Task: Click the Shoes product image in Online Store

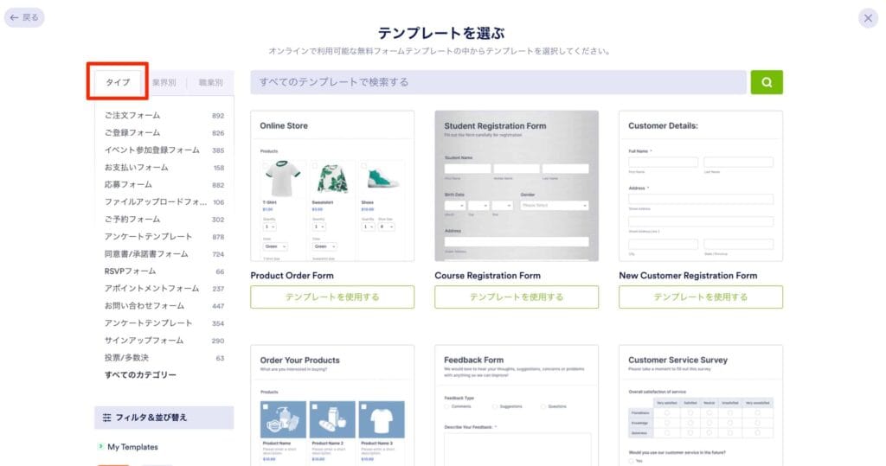Action: (382, 180)
